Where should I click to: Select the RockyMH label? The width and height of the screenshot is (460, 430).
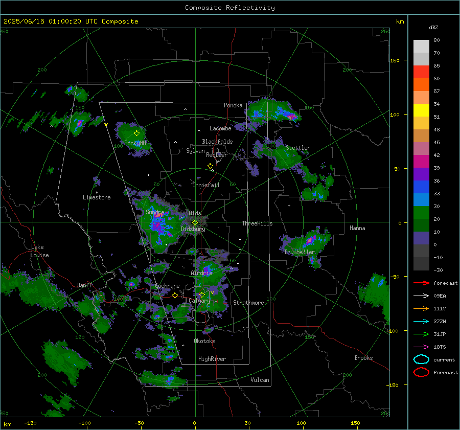(x=135, y=143)
